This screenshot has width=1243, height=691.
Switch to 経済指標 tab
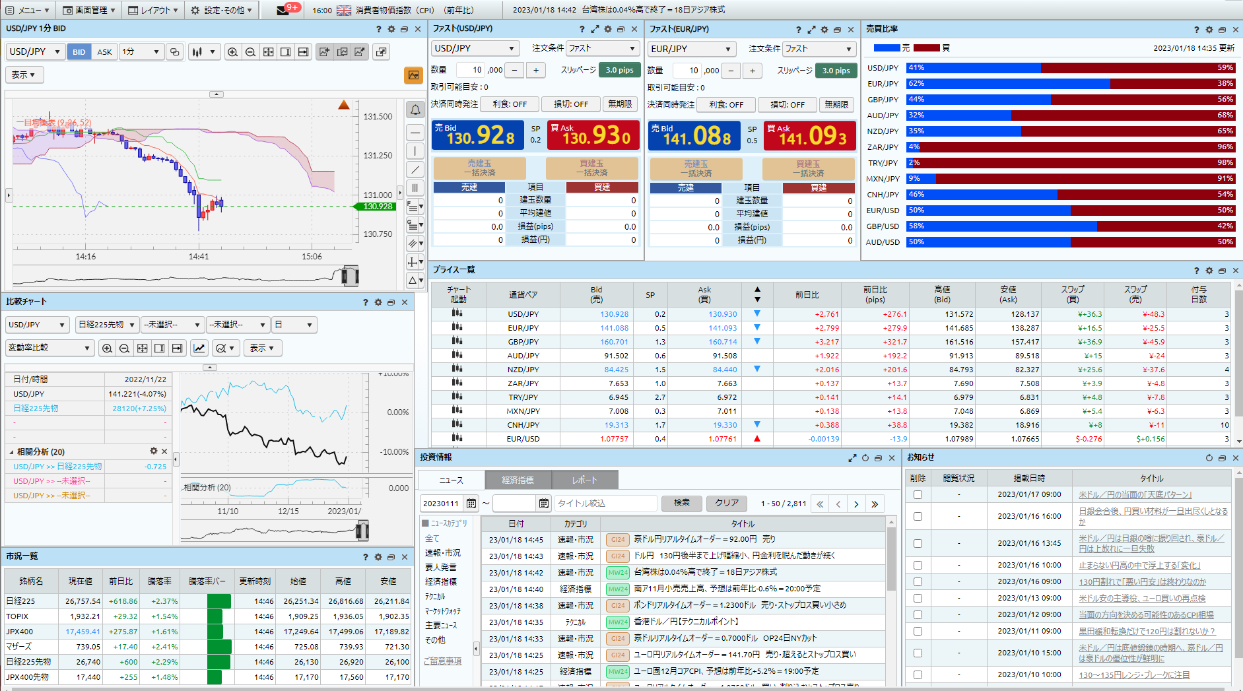tap(518, 480)
